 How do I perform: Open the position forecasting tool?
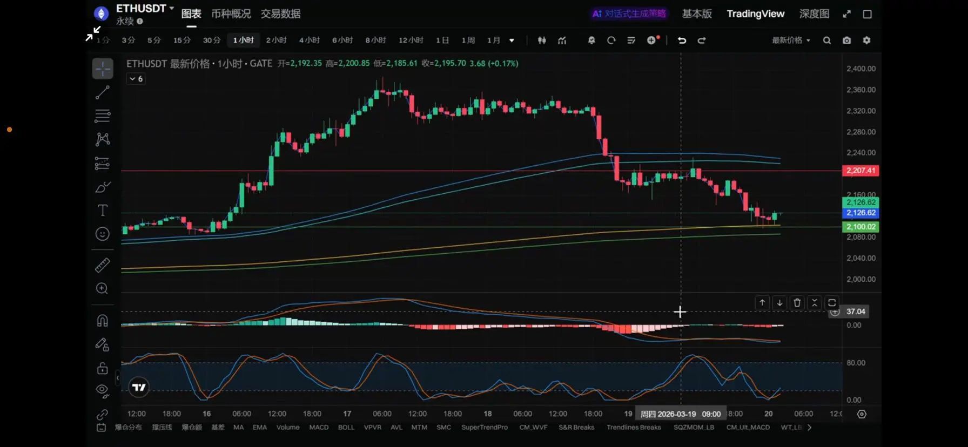[x=103, y=163]
